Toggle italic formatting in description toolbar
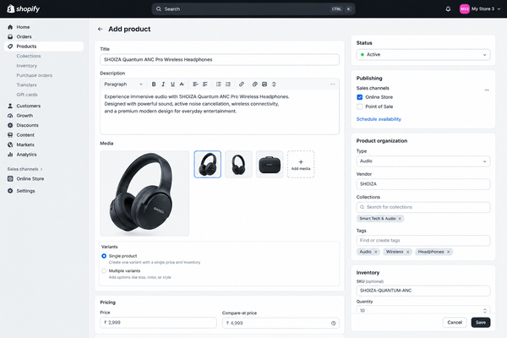 point(163,84)
